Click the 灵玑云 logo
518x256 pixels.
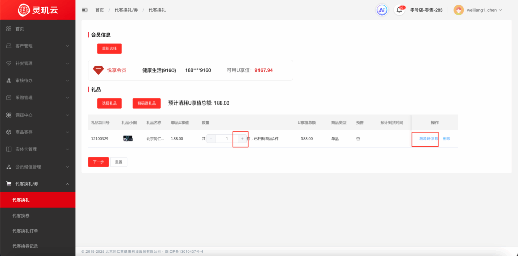click(x=37, y=10)
